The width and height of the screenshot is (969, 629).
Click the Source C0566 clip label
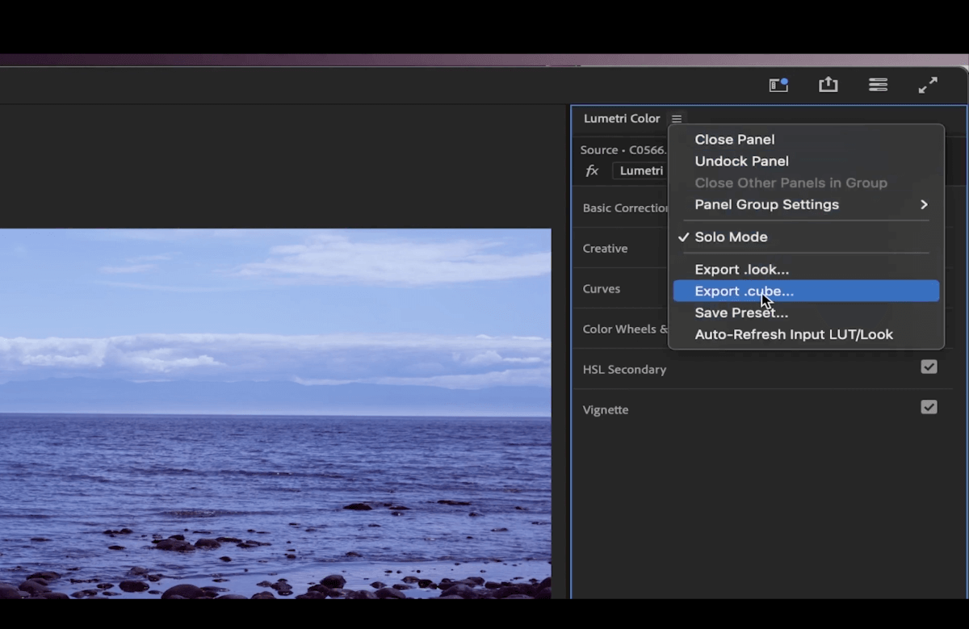tap(623, 150)
